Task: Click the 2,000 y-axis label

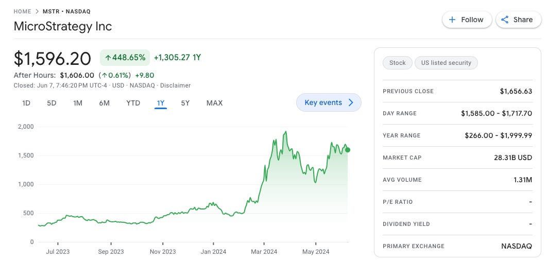Action: 26,127
